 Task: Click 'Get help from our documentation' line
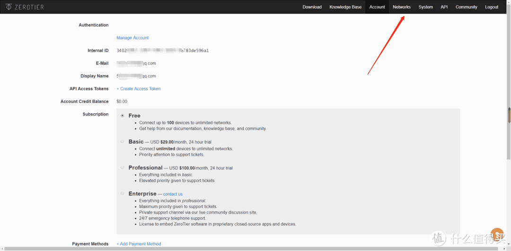(203, 128)
